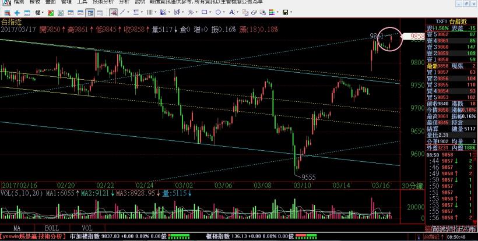The height and width of the screenshot is (241, 478).
Task: Toggle the highlighted window layout button
Action: (x=90, y=12)
